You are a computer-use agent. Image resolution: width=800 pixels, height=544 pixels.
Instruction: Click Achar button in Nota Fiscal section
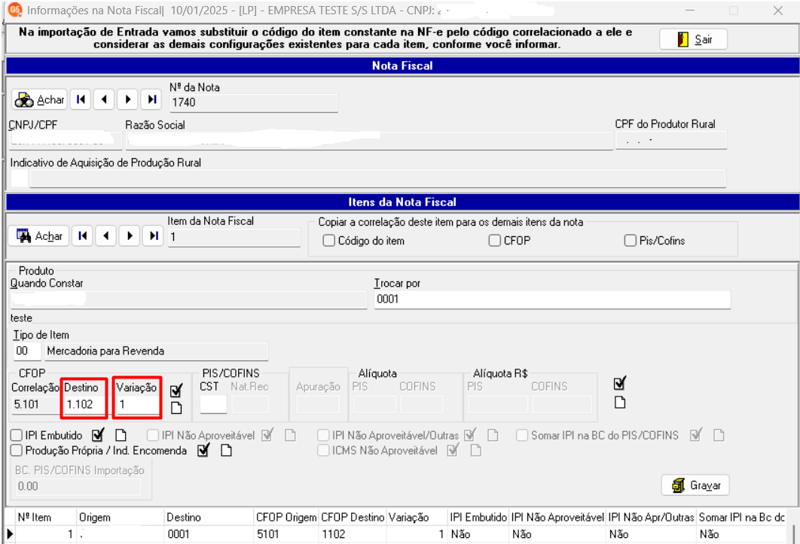pos(39,99)
